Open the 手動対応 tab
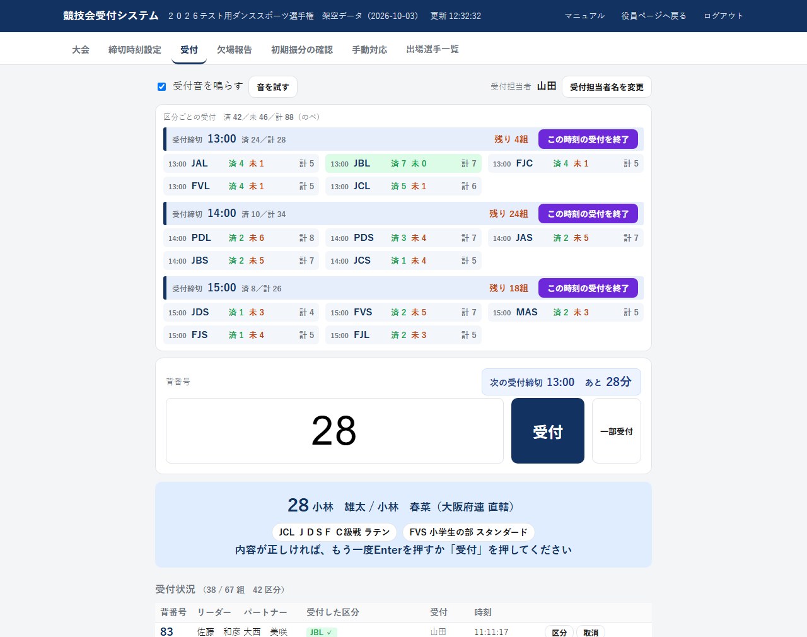807x637 pixels. pyautogui.click(x=369, y=49)
